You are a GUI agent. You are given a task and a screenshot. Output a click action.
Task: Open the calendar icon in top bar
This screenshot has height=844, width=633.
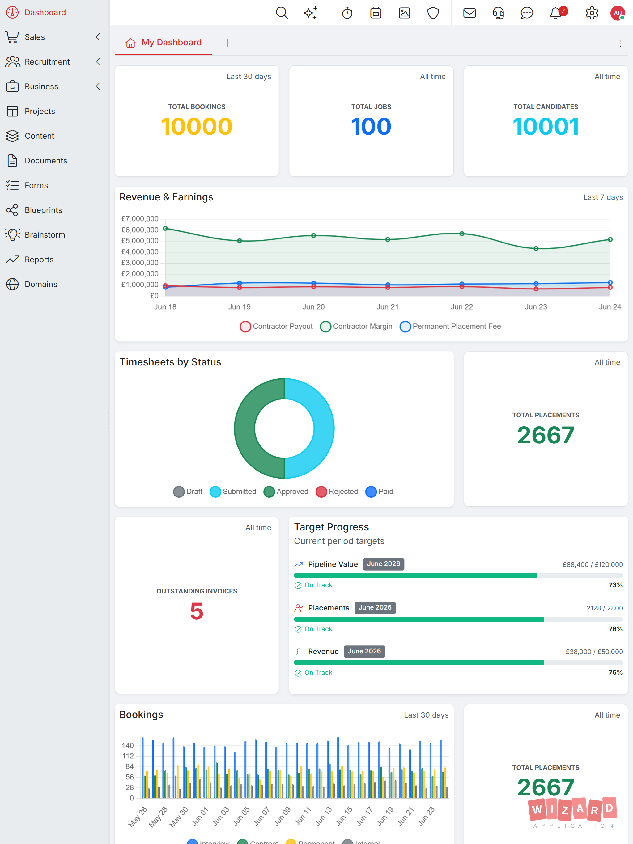(x=376, y=13)
